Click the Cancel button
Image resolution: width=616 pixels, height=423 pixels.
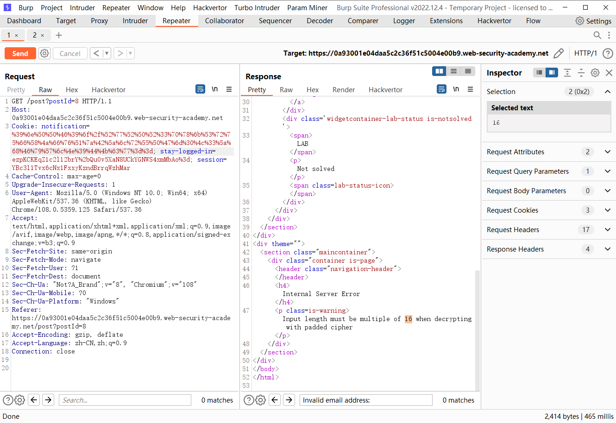pos(70,53)
